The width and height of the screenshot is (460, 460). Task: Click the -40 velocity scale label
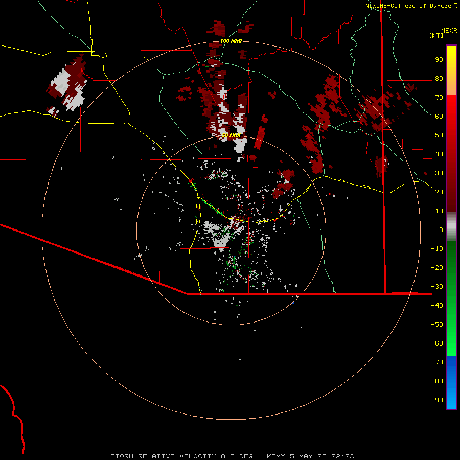[x=437, y=306]
